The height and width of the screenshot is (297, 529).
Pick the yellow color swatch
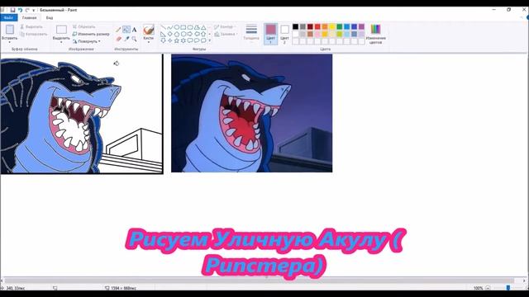(332, 26)
